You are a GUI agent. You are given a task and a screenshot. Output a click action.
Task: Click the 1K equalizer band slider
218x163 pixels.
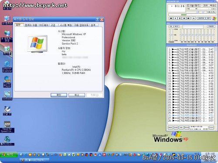point(195,35)
